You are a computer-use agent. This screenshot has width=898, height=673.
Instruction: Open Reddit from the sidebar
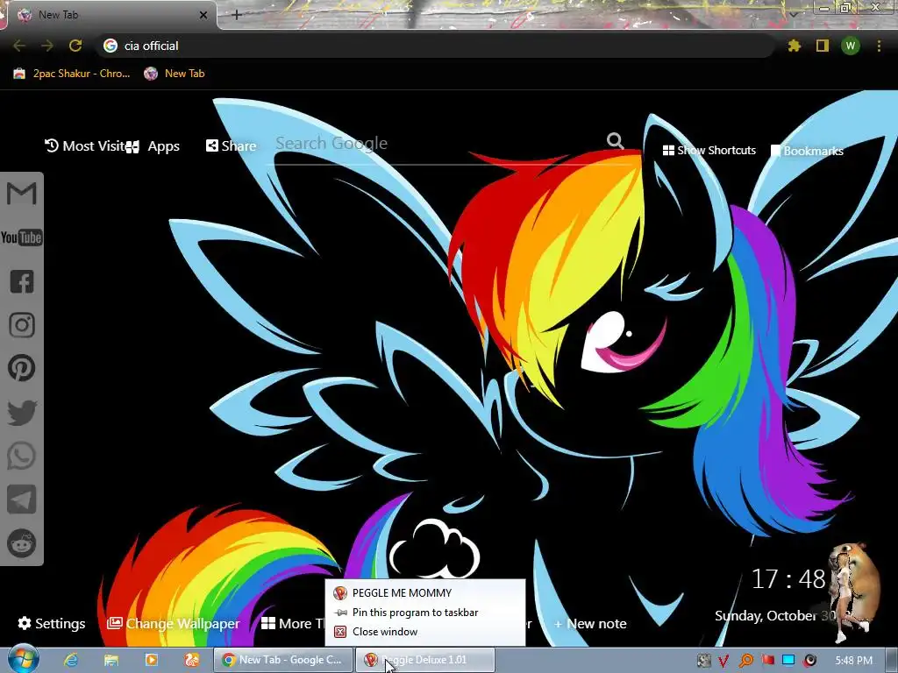point(22,543)
